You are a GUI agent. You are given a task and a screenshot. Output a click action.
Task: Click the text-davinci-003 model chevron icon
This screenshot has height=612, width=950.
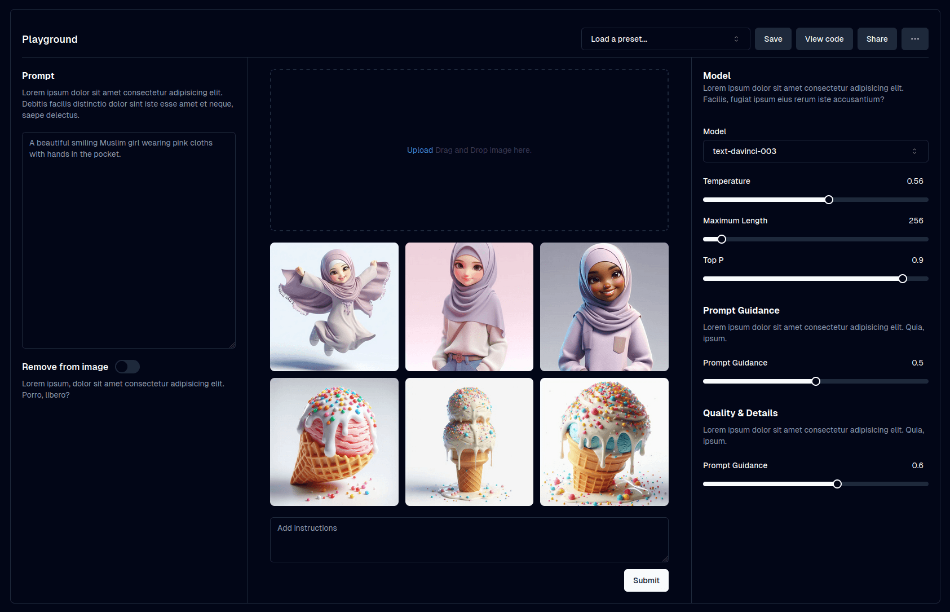click(x=914, y=151)
